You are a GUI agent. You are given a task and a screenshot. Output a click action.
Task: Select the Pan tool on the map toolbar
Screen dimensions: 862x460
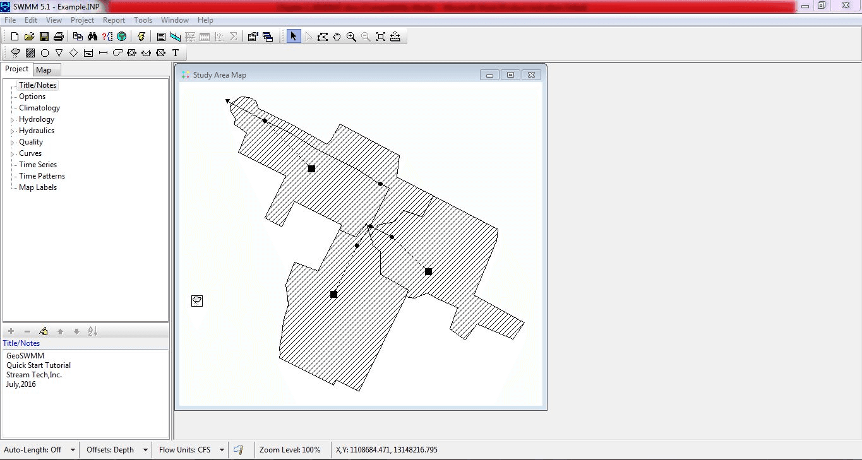(337, 36)
